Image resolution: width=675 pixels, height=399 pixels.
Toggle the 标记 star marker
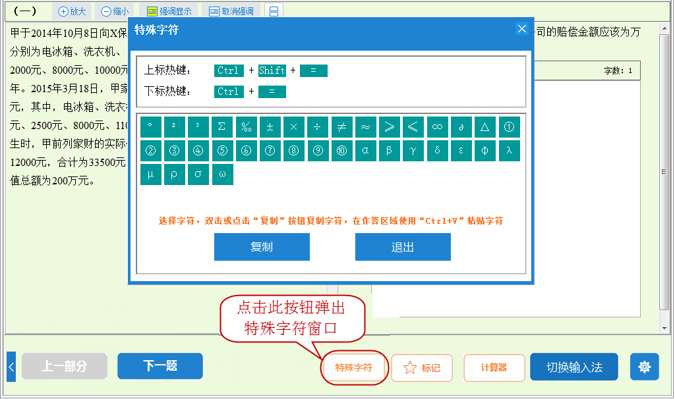[422, 367]
